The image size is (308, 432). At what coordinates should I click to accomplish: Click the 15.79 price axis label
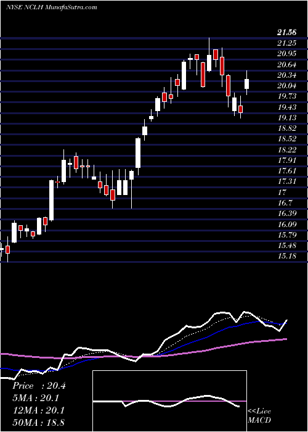(287, 235)
